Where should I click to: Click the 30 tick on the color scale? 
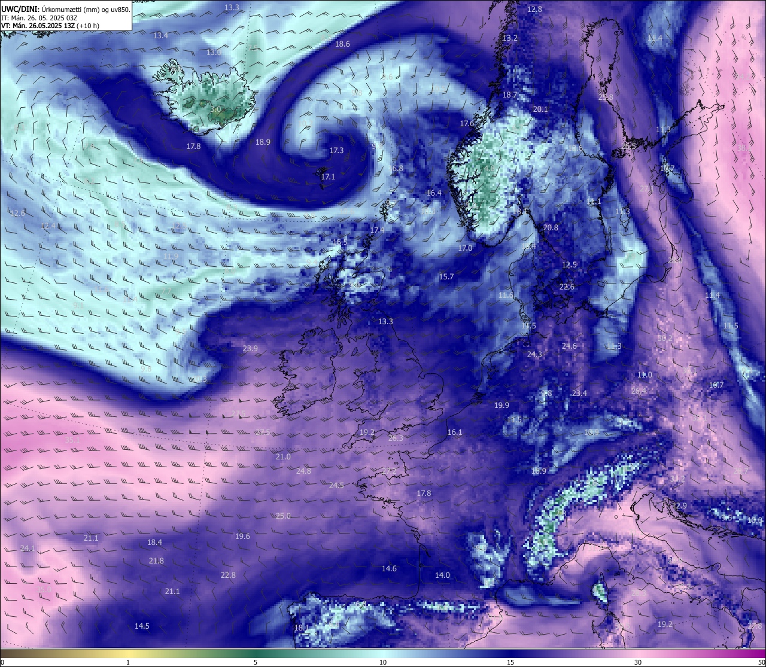click(638, 662)
